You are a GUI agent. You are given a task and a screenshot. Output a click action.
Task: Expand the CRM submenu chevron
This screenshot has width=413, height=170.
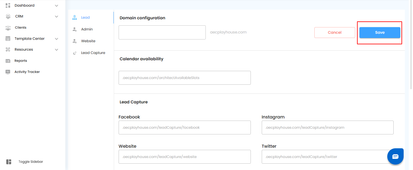coord(57,17)
